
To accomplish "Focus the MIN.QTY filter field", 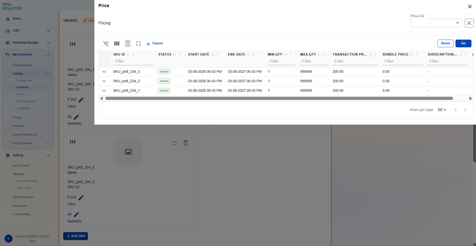I will [282, 61].
